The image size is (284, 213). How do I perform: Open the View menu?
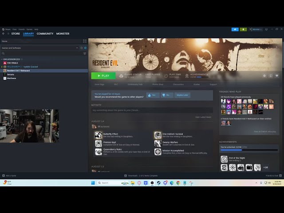15,29
